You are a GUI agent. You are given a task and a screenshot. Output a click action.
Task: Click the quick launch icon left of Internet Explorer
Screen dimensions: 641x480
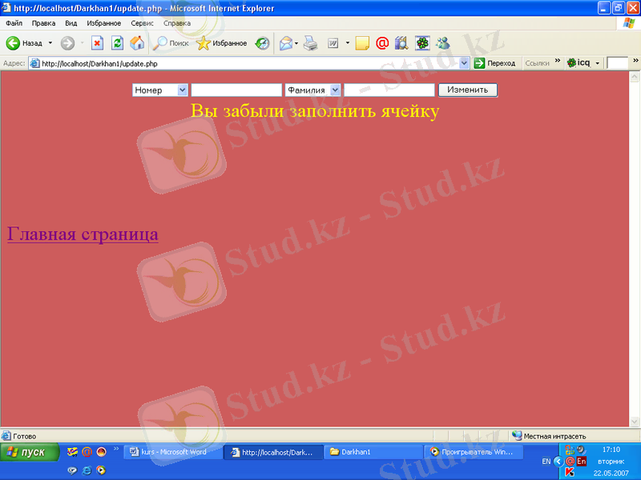click(x=72, y=470)
